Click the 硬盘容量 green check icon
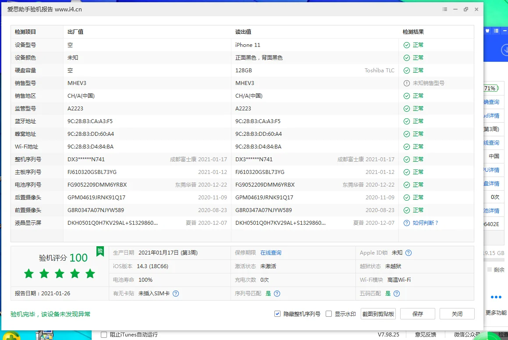508x340 pixels. [x=407, y=71]
